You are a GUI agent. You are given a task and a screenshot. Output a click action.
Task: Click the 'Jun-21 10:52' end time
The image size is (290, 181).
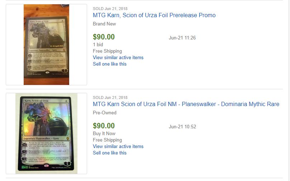click(182, 127)
